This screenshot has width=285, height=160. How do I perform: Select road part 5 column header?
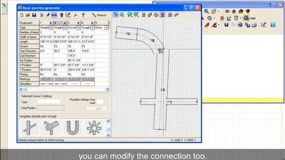pyautogui.click(x=102, y=23)
